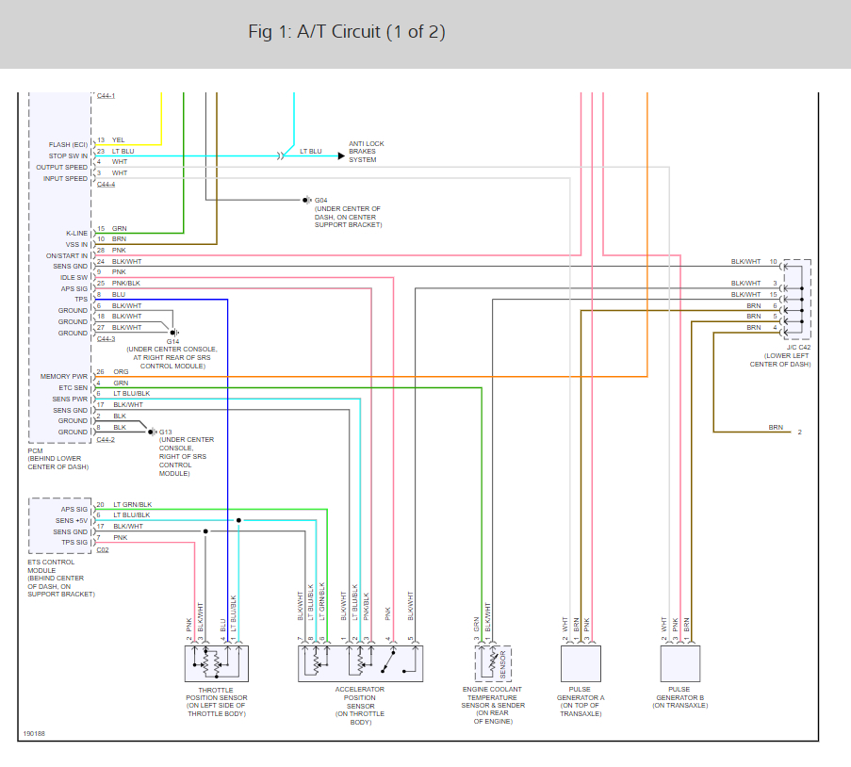Image resolution: width=851 pixels, height=767 pixels.
Task: Click the G04 ground point symbol
Action: click(306, 201)
